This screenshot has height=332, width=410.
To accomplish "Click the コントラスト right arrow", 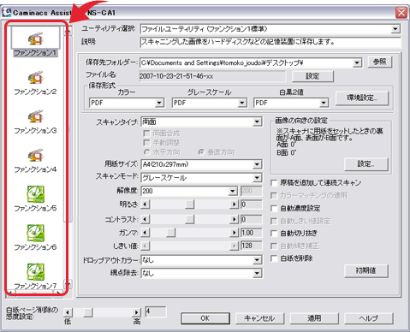I will [x=234, y=219].
